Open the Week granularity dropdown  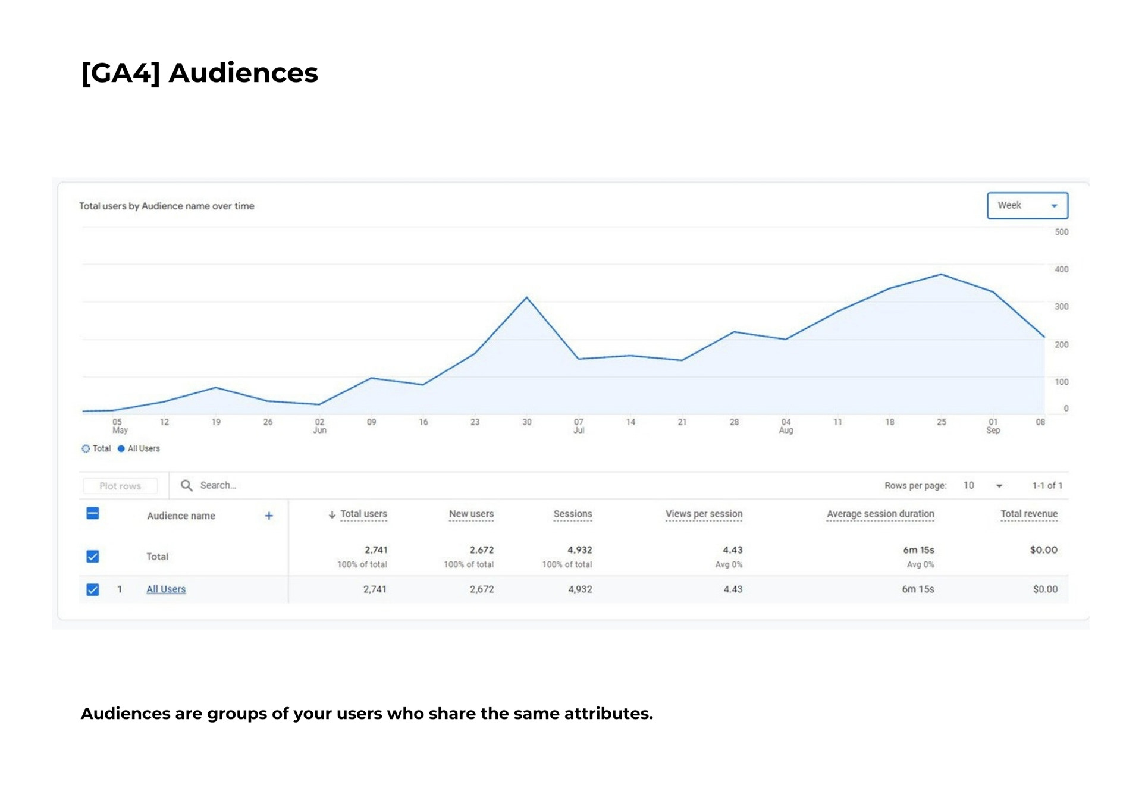point(1027,205)
